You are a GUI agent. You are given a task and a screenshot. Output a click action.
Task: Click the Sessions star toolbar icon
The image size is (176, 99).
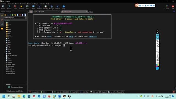(21, 7)
